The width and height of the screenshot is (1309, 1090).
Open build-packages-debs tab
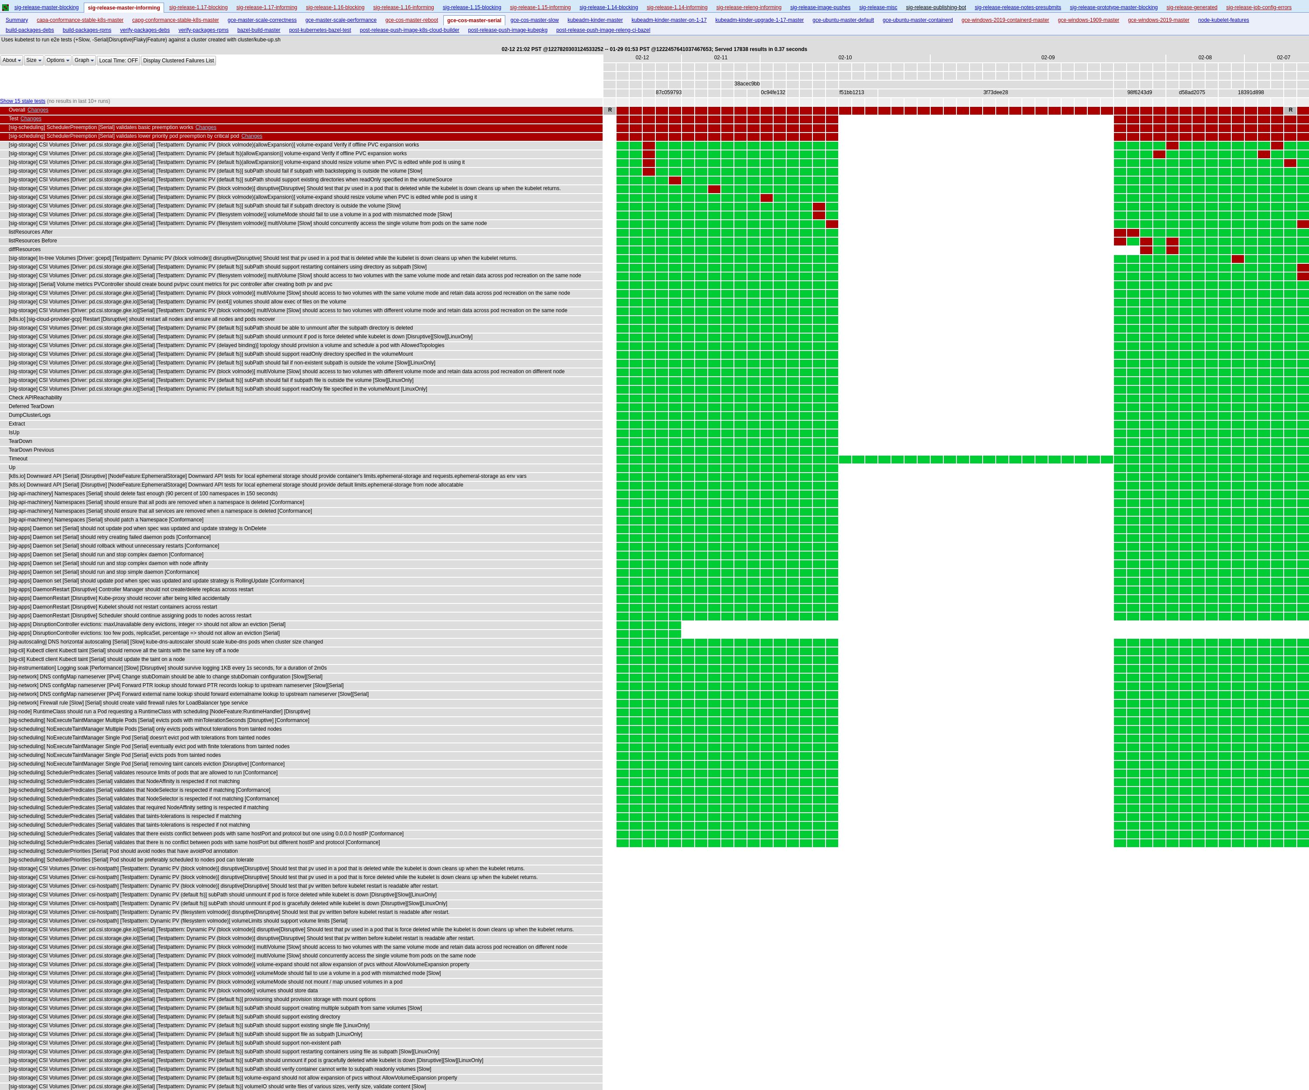[x=30, y=30]
